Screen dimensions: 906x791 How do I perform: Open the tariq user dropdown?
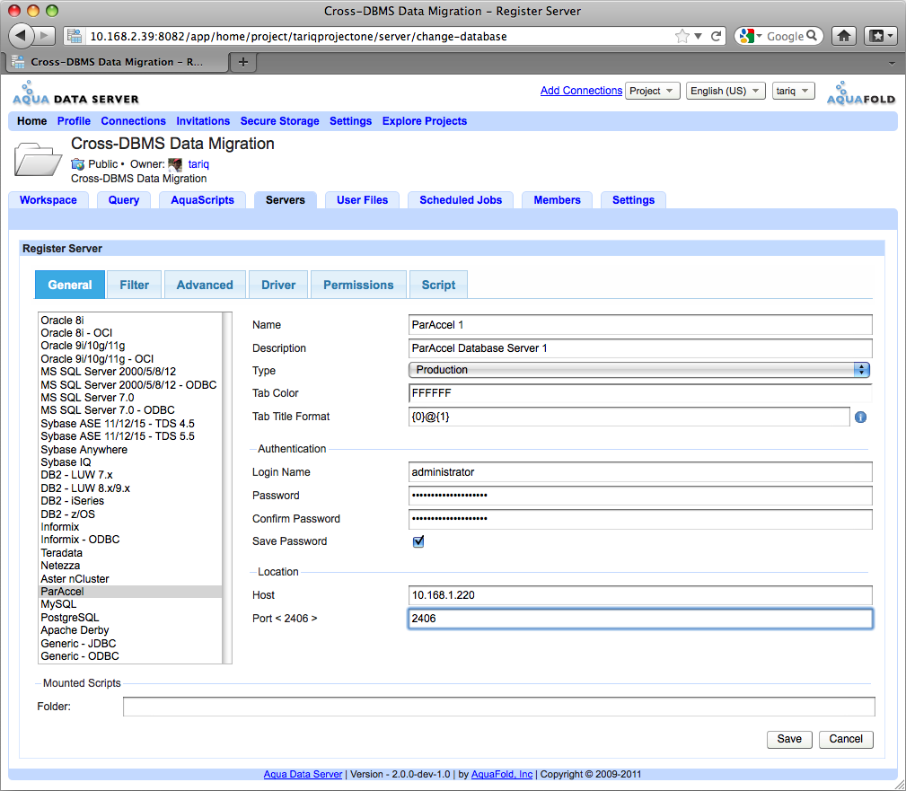point(794,91)
